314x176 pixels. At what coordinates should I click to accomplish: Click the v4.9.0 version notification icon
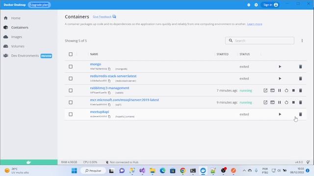[308, 162]
